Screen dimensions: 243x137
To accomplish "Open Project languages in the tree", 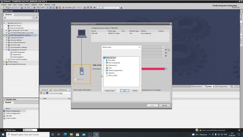I will [x=19, y=52].
